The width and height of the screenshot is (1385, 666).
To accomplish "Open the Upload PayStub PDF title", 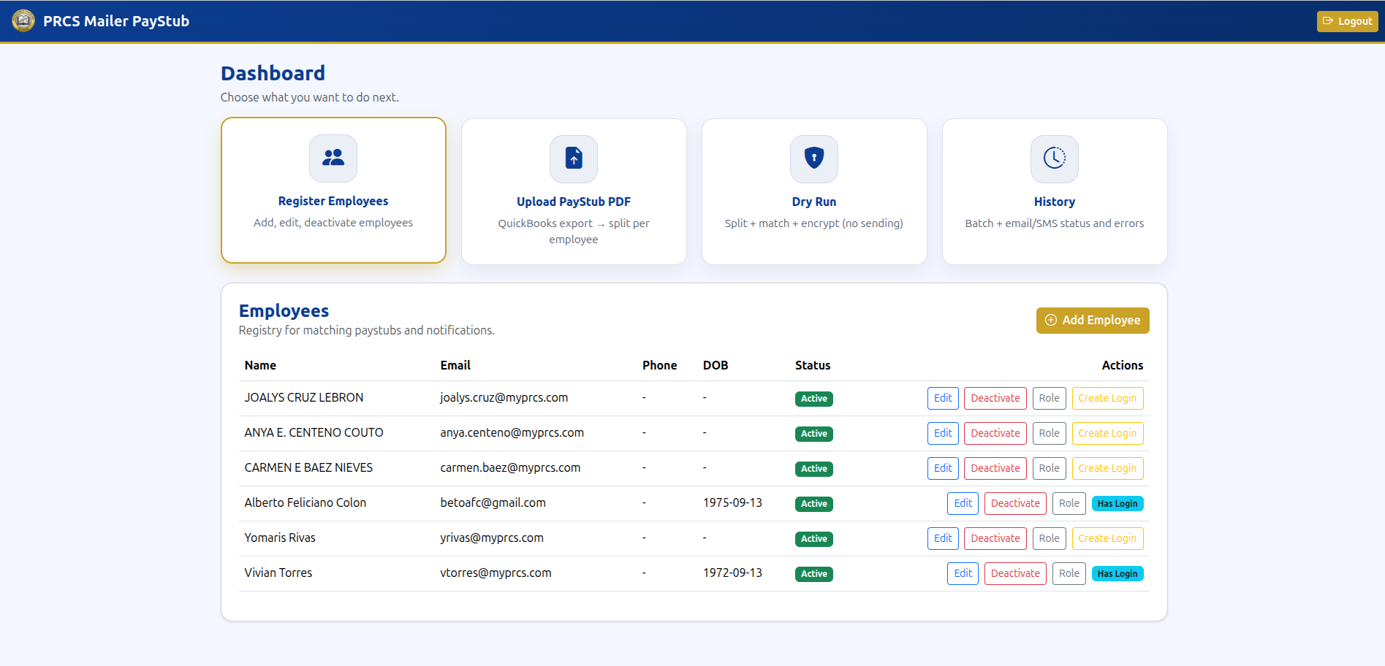I will pyautogui.click(x=574, y=202).
